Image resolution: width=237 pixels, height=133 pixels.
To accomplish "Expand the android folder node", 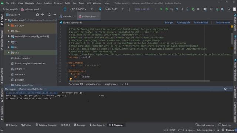I will coord(9,36).
